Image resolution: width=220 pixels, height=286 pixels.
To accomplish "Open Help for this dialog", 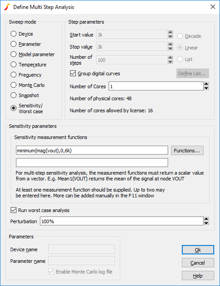I will [x=198, y=276].
